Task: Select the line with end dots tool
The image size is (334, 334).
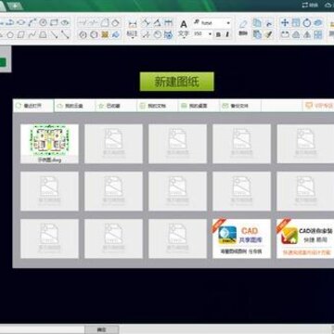Action: (65, 34)
